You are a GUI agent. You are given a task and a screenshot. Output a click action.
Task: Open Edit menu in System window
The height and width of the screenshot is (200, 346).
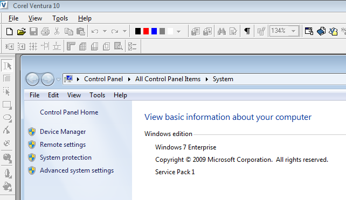[x=53, y=95]
